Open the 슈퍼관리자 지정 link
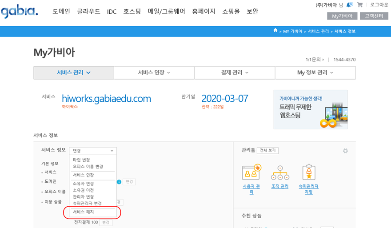391x228 pixels. (309, 189)
